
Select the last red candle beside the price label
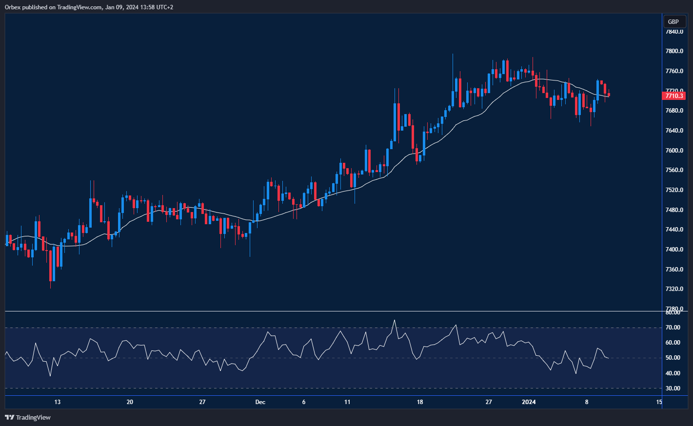click(609, 95)
